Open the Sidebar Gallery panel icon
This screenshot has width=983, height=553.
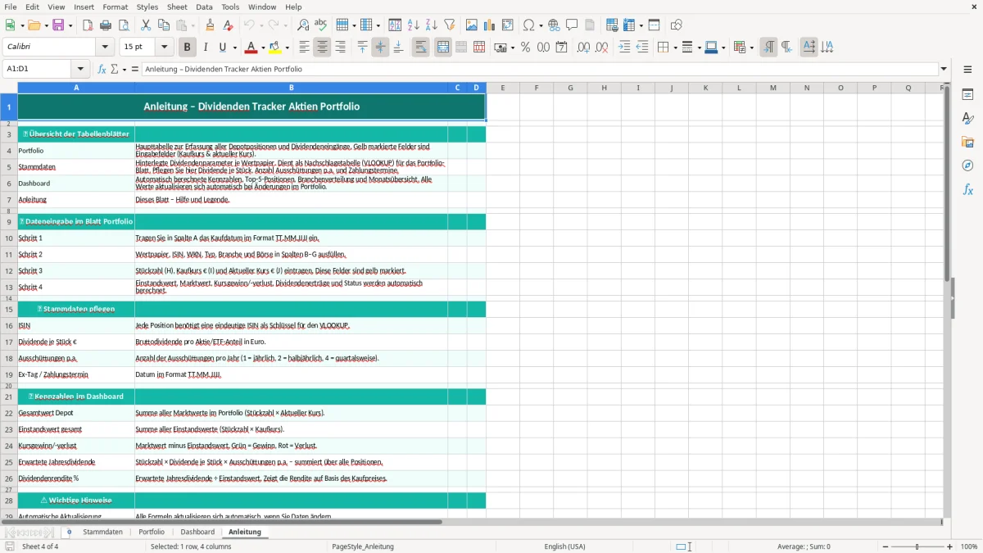(x=967, y=143)
